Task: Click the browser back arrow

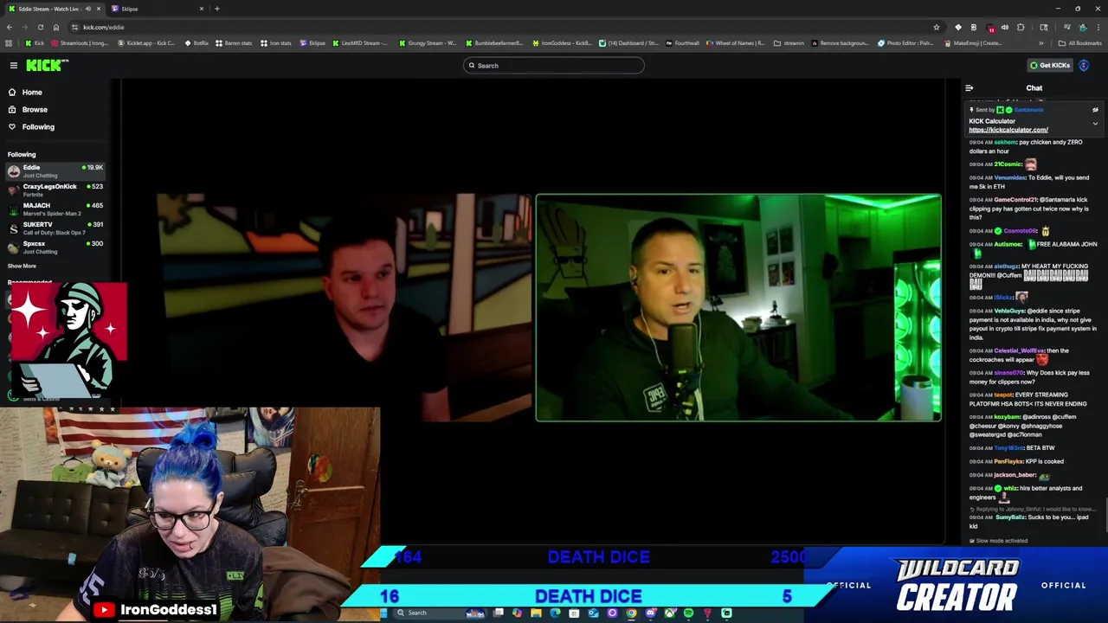Action: 9,27
